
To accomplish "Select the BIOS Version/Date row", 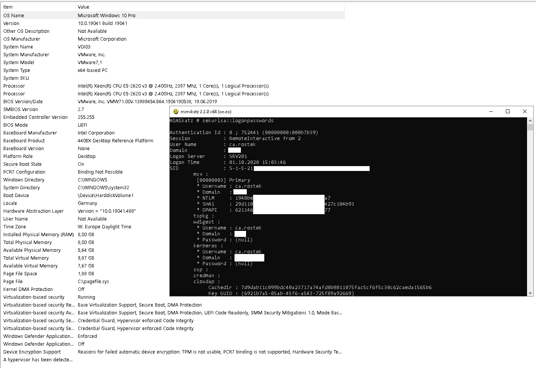I will pyautogui.click(x=172, y=101).
